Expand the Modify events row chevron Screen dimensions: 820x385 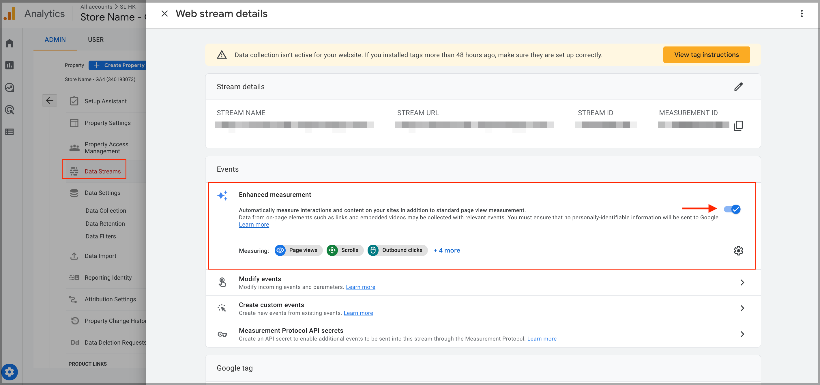tap(743, 283)
